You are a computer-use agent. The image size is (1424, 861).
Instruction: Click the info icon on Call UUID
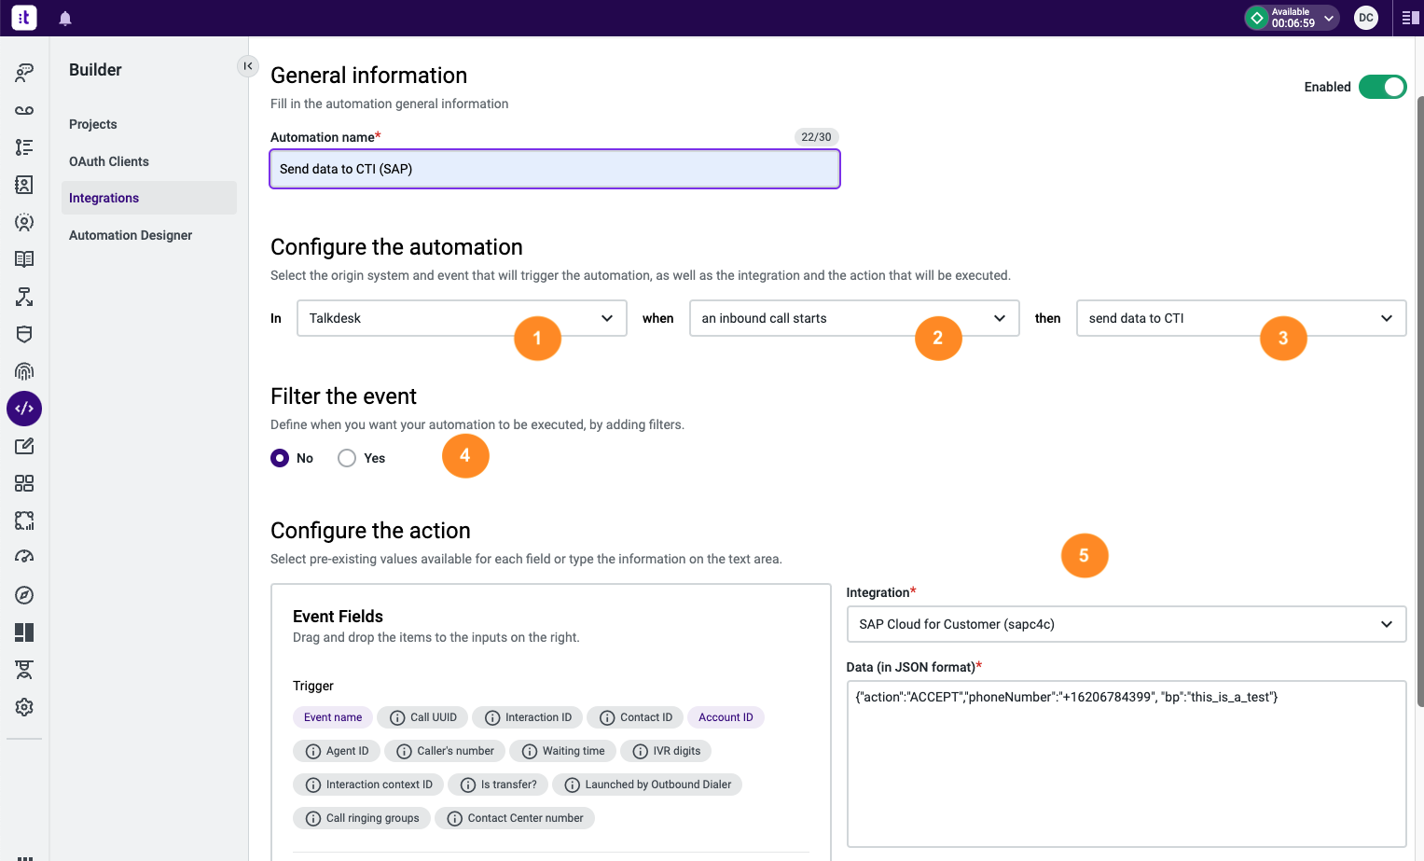tap(397, 717)
